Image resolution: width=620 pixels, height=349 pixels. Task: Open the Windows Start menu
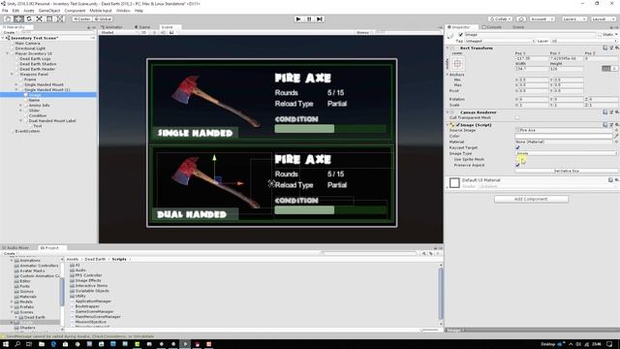click(x=6, y=344)
